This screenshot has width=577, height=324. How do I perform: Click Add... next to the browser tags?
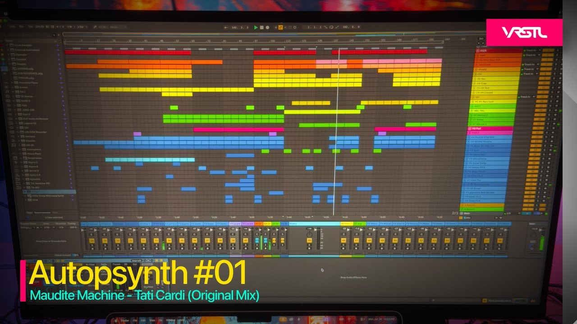tap(55, 212)
